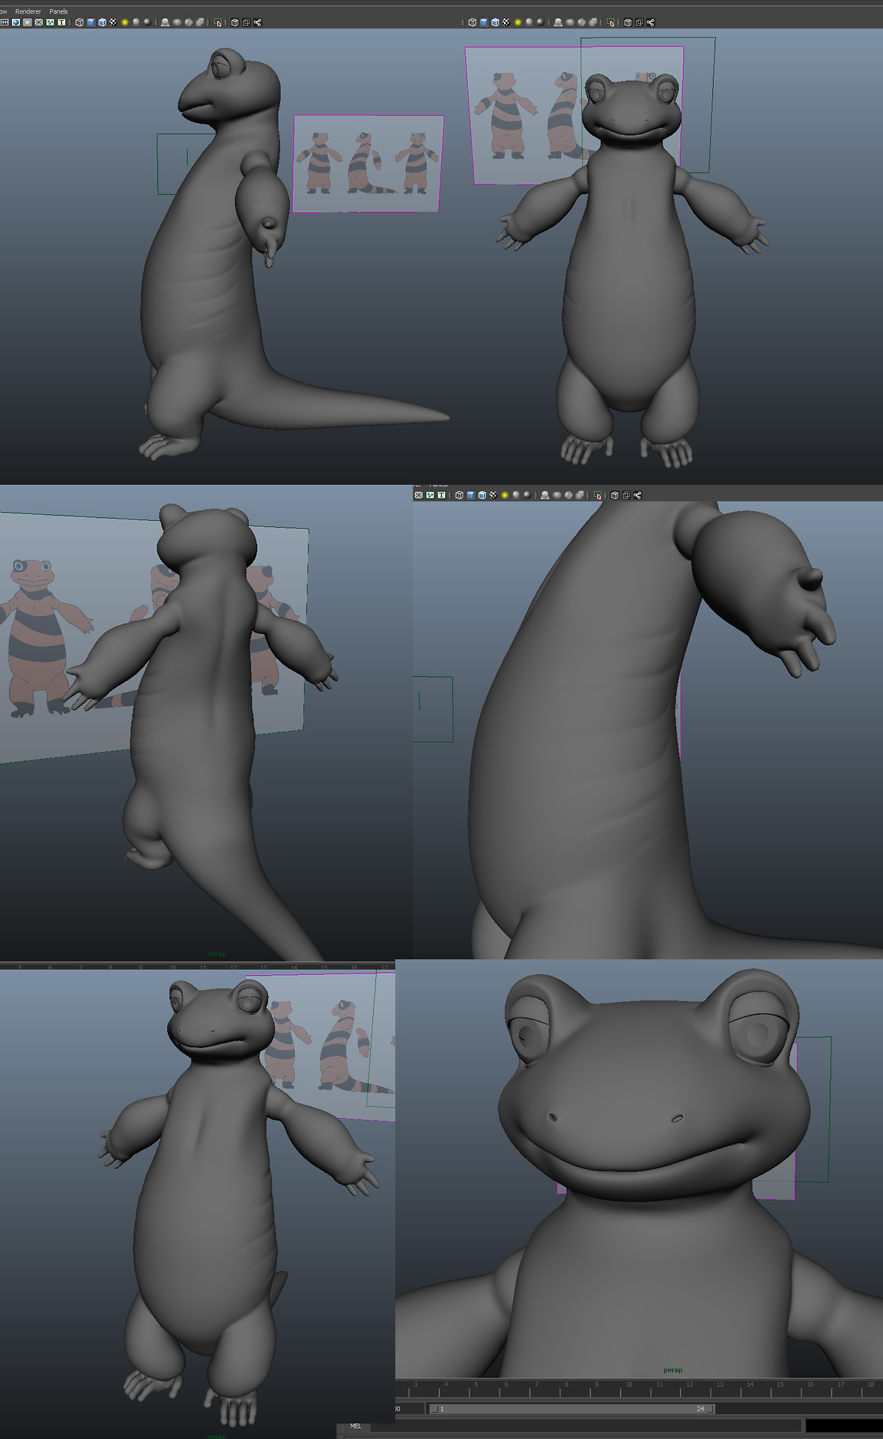Image resolution: width=883 pixels, height=1439 pixels.
Task: Toggle safe title in top-left viewport toolbar
Action: click(61, 22)
